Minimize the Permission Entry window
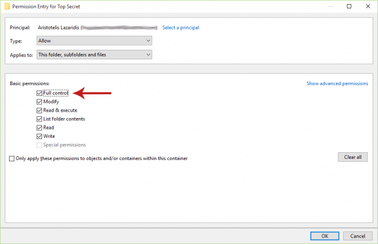 coord(331,6)
